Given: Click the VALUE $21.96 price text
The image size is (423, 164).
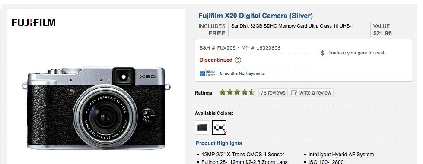Looking at the screenshot, I should click(382, 30).
